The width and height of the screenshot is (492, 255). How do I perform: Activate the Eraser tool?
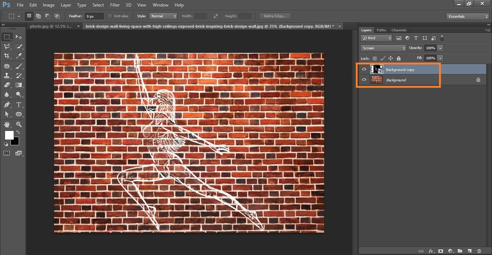tap(7, 85)
